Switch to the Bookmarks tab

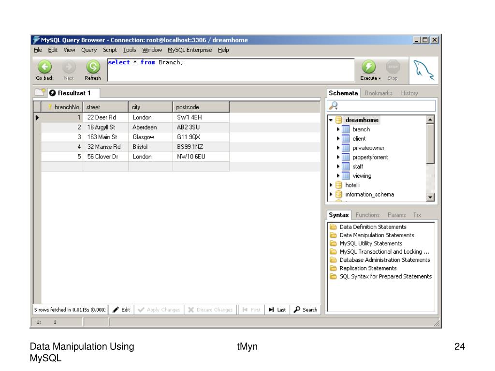(379, 93)
